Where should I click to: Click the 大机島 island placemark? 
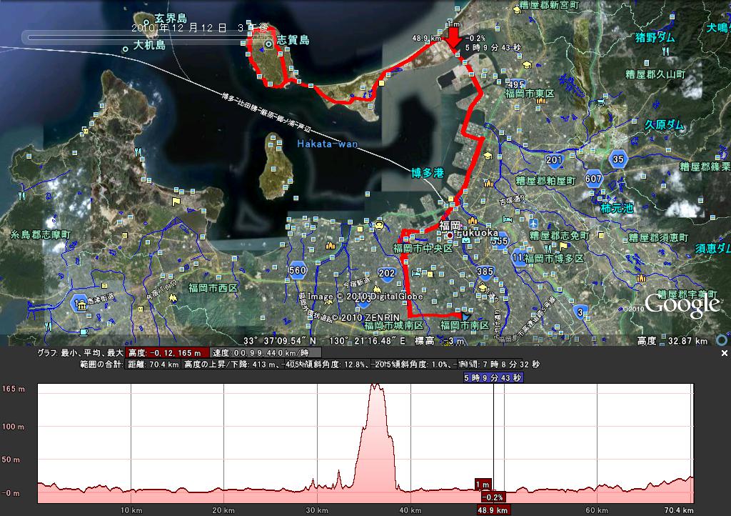pyautogui.click(x=126, y=49)
